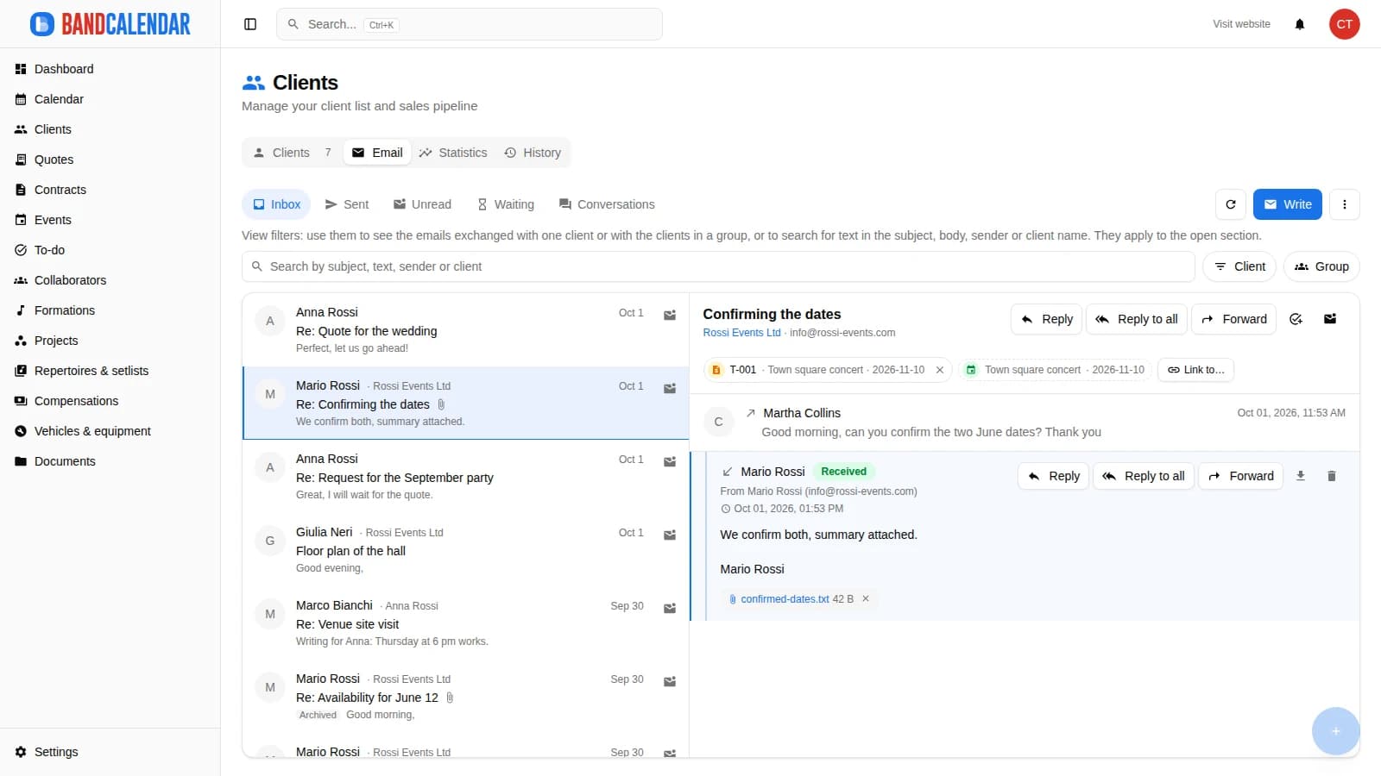Reply to conversation from header
This screenshot has height=776, width=1381.
tap(1046, 319)
